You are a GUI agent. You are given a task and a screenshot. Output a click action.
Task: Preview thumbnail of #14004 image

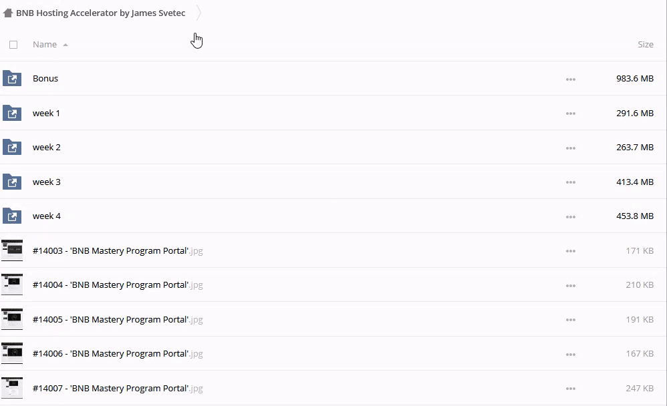[x=12, y=285]
